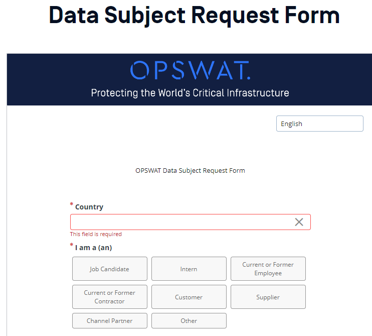372x336 pixels.
Task: Clear the Country field with the X icon
Action: coord(299,222)
